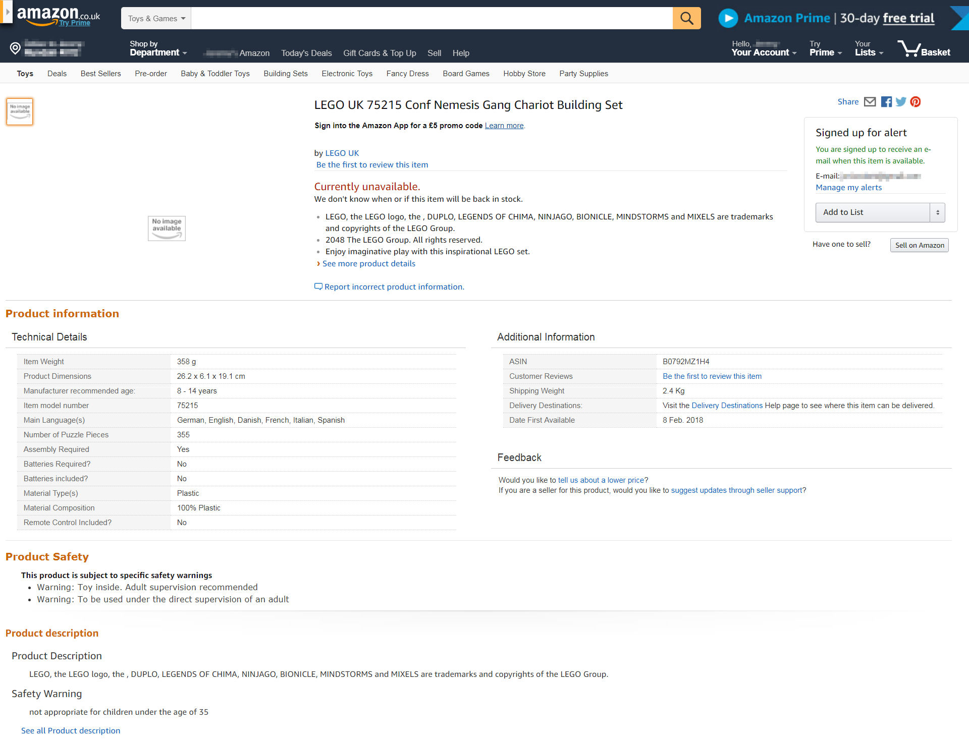The width and height of the screenshot is (969, 745).
Task: Open Learn more promo code link
Action: (504, 126)
